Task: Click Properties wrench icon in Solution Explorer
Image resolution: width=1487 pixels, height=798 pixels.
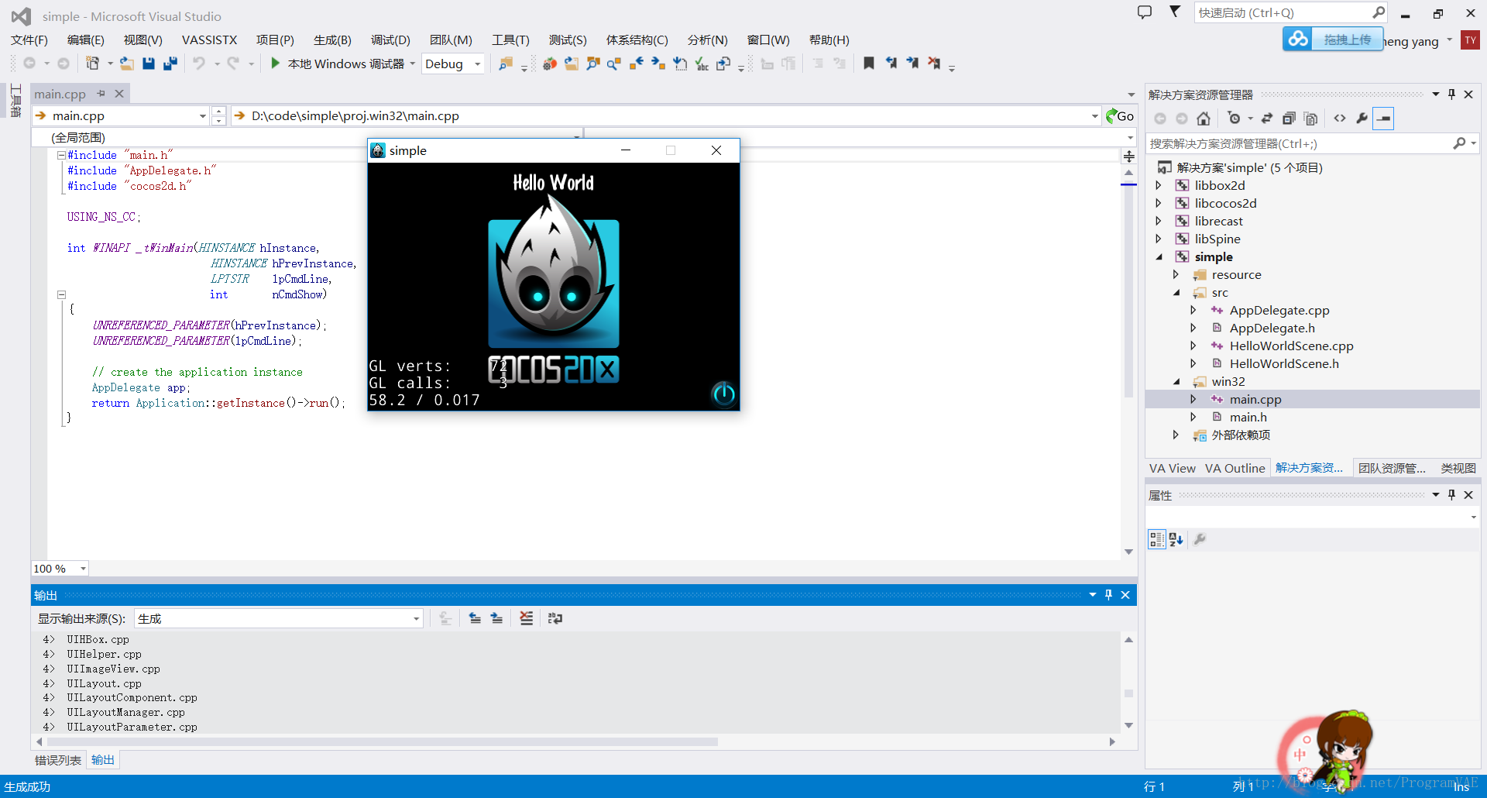Action: [x=1362, y=119]
